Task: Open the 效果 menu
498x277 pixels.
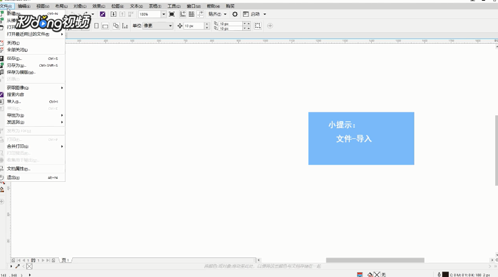Action: click(x=99, y=6)
